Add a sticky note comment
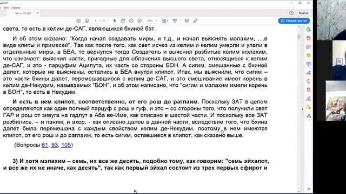The image size is (346, 194). point(187,20)
